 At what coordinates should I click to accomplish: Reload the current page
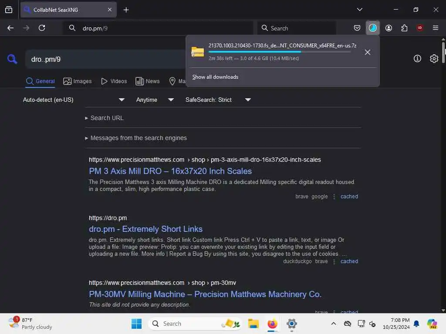click(42, 28)
